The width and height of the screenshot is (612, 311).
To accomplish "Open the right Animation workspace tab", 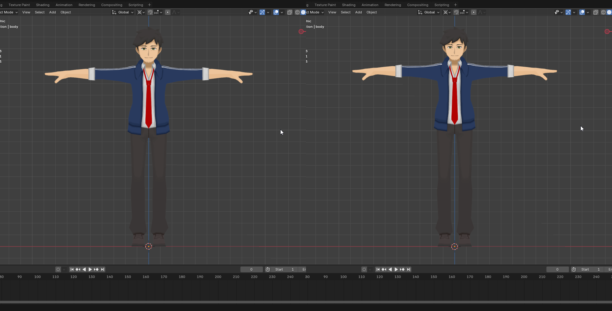I will click(x=370, y=5).
